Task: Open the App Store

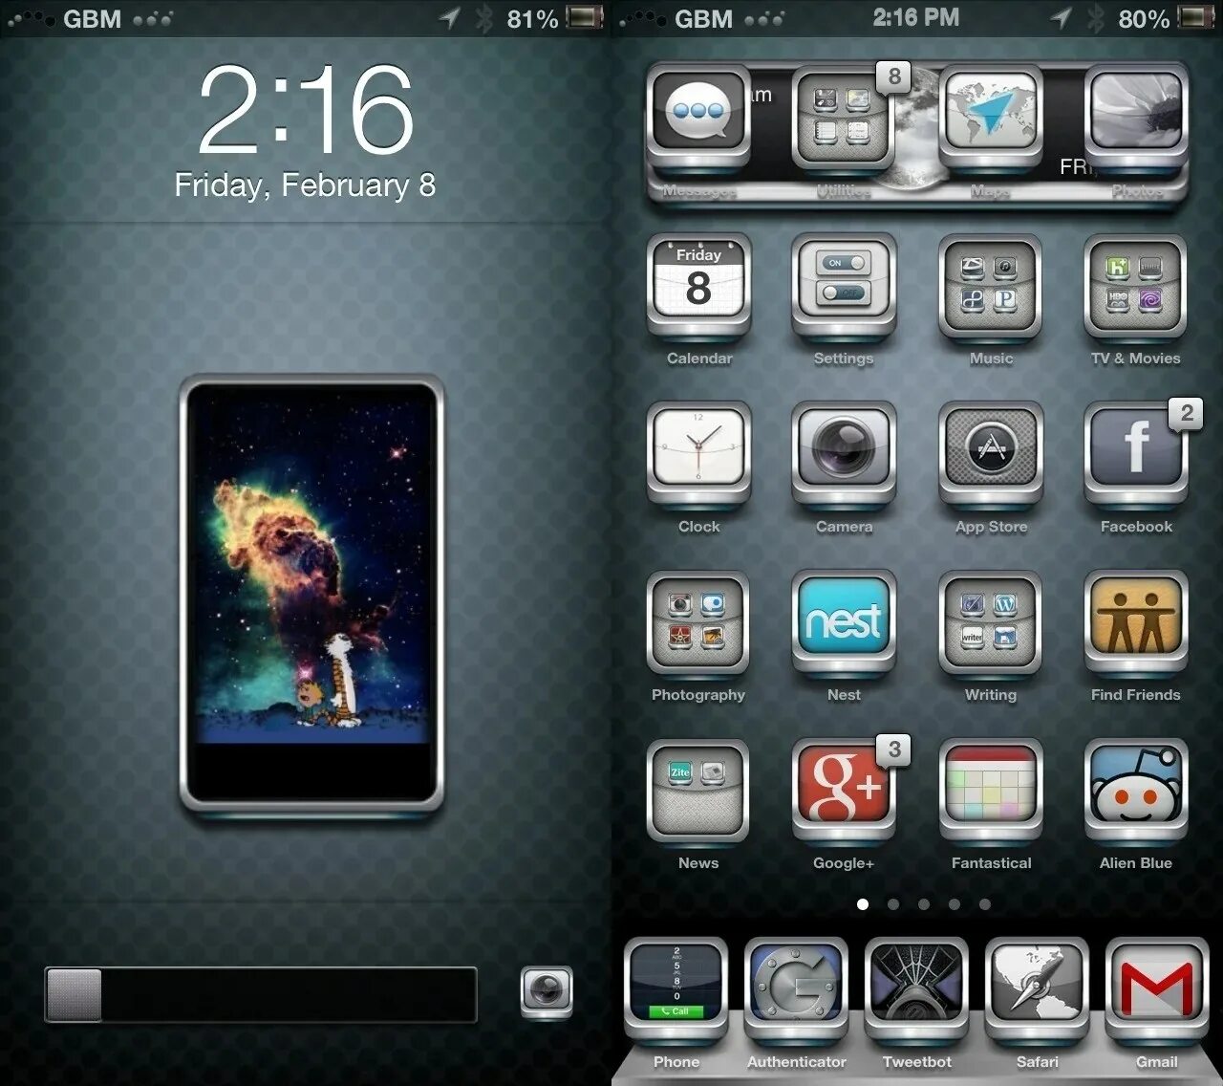Action: (x=991, y=453)
